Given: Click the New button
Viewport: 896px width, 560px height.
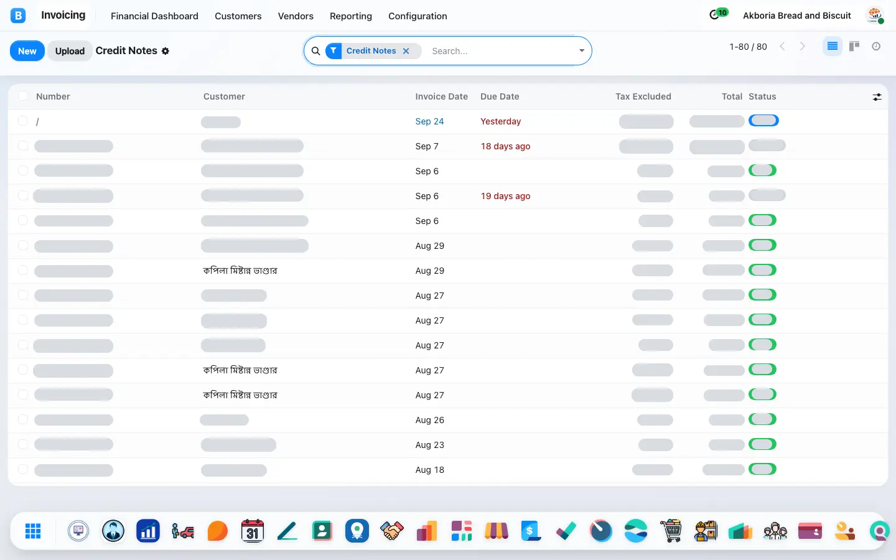Looking at the screenshot, I should pos(27,51).
